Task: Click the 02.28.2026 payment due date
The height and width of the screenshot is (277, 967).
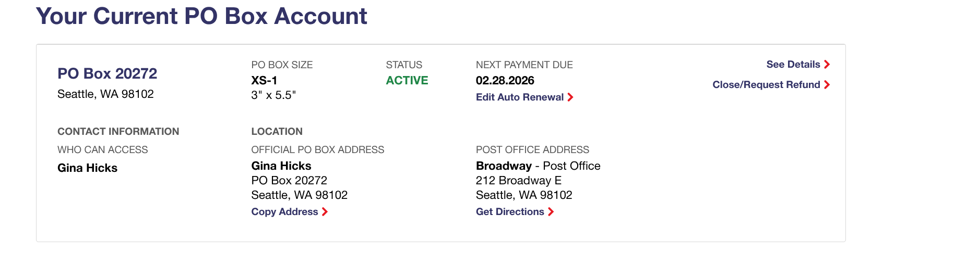Action: click(505, 81)
